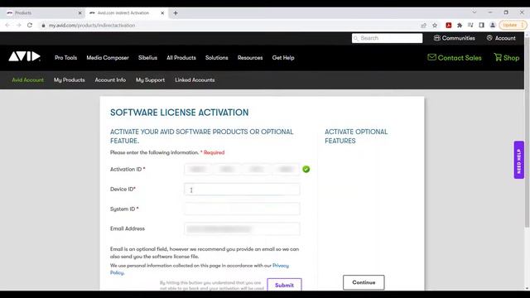530x298 pixels.
Task: Click the address bar URL
Action: click(x=92, y=26)
